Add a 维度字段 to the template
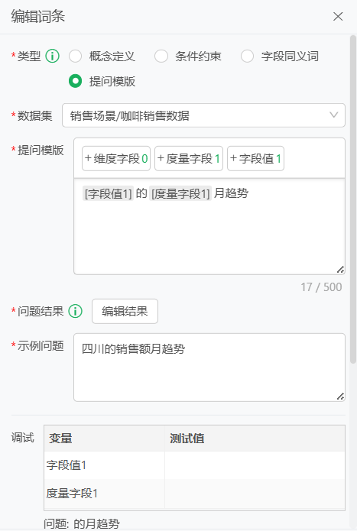357x531 pixels. coord(116,158)
